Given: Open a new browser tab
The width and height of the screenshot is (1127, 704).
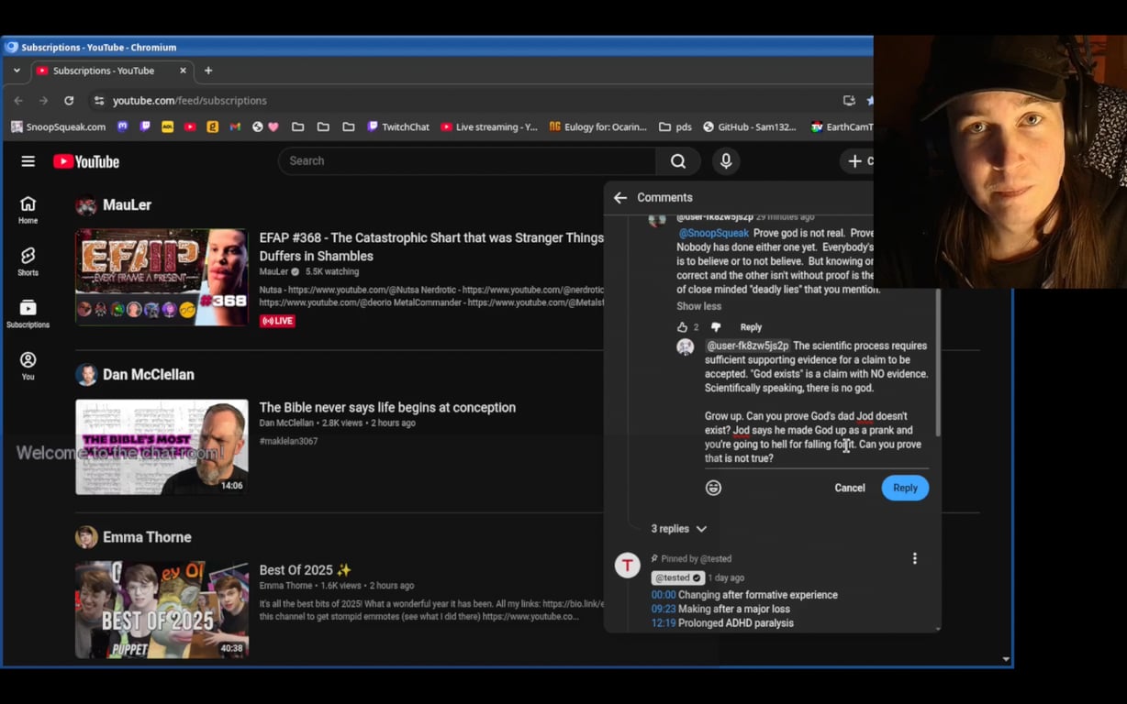Looking at the screenshot, I should click(x=208, y=71).
